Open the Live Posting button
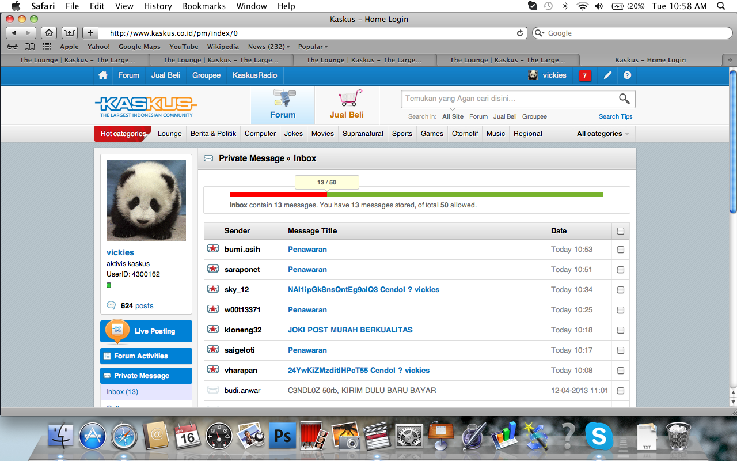 click(x=146, y=331)
